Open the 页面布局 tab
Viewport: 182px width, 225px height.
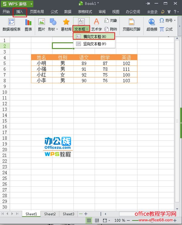[x=37, y=11]
